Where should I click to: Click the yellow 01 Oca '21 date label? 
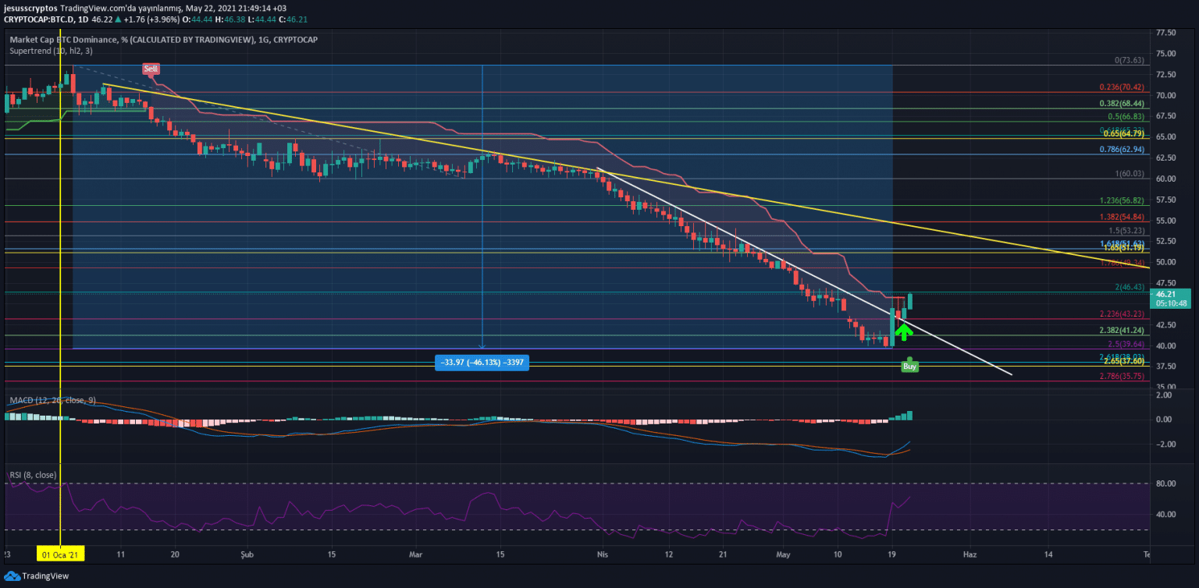pos(60,554)
